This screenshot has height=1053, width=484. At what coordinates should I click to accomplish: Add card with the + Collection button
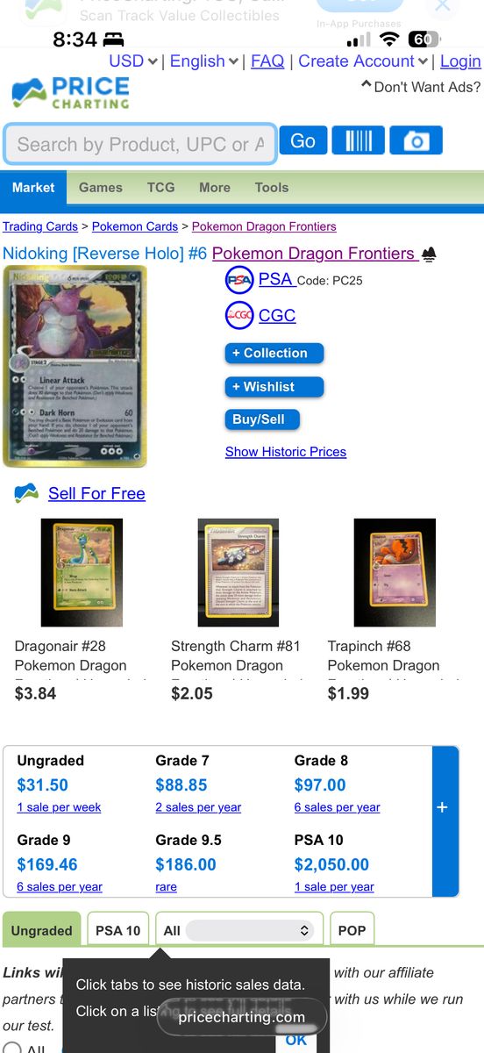point(274,354)
